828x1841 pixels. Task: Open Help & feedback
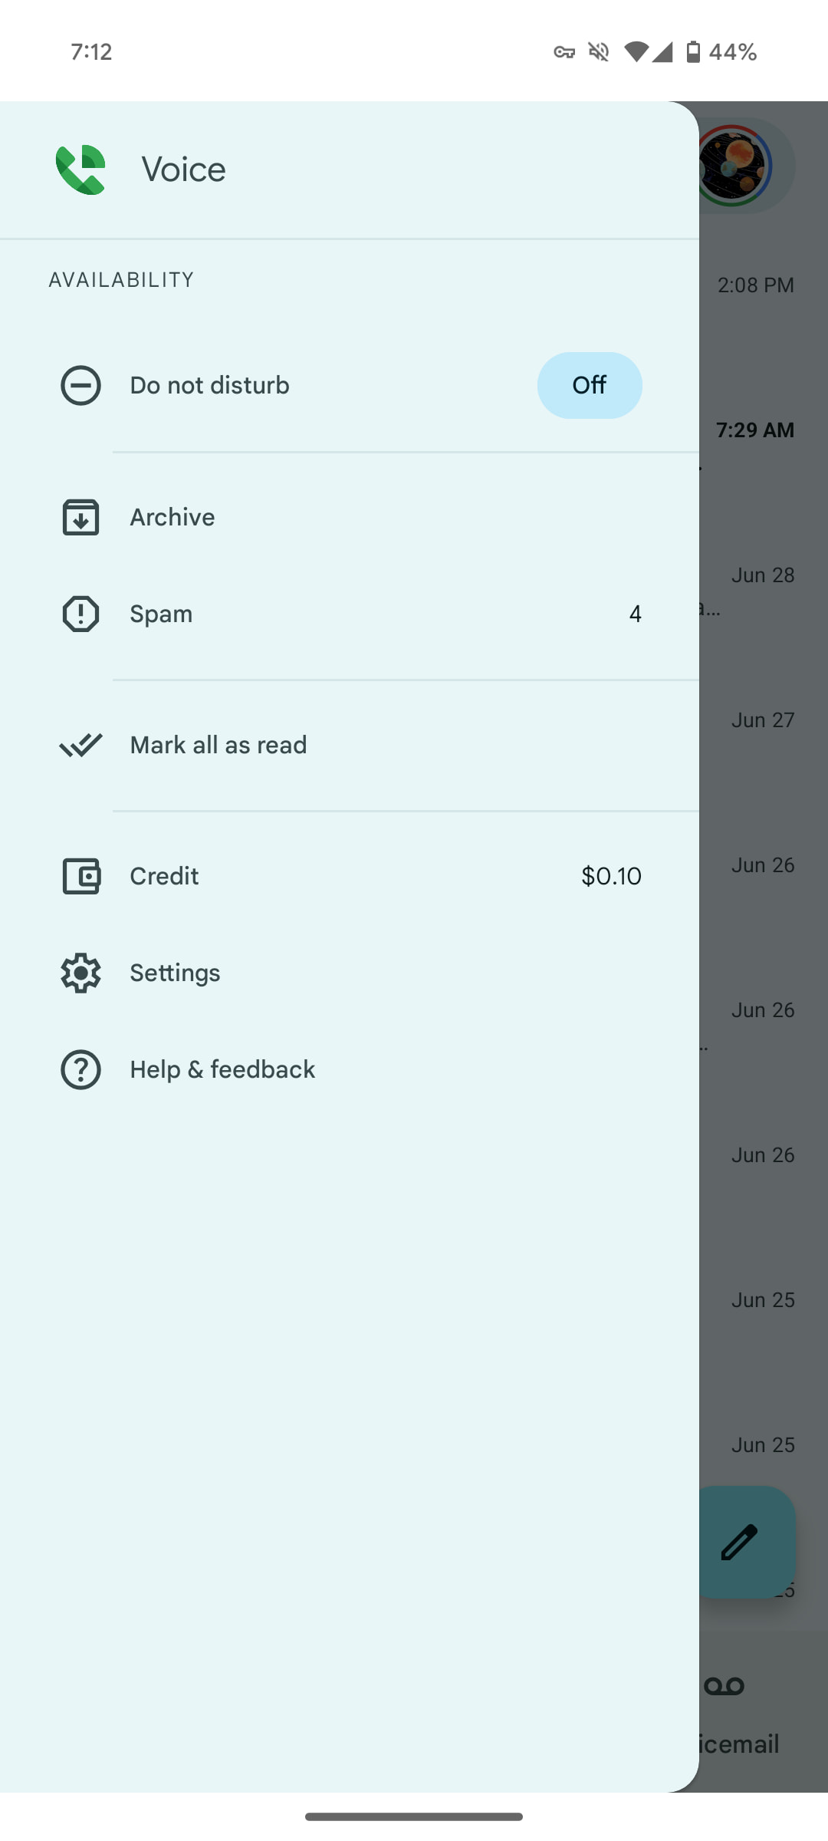(350, 1069)
